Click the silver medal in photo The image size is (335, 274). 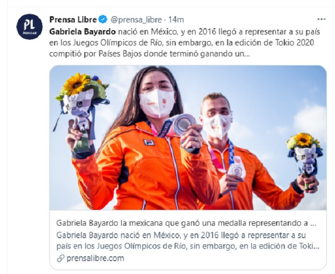[184, 124]
